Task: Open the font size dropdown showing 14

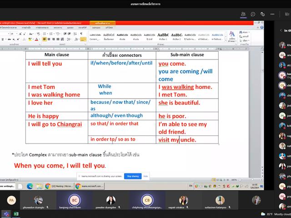Action: pos(14,34)
